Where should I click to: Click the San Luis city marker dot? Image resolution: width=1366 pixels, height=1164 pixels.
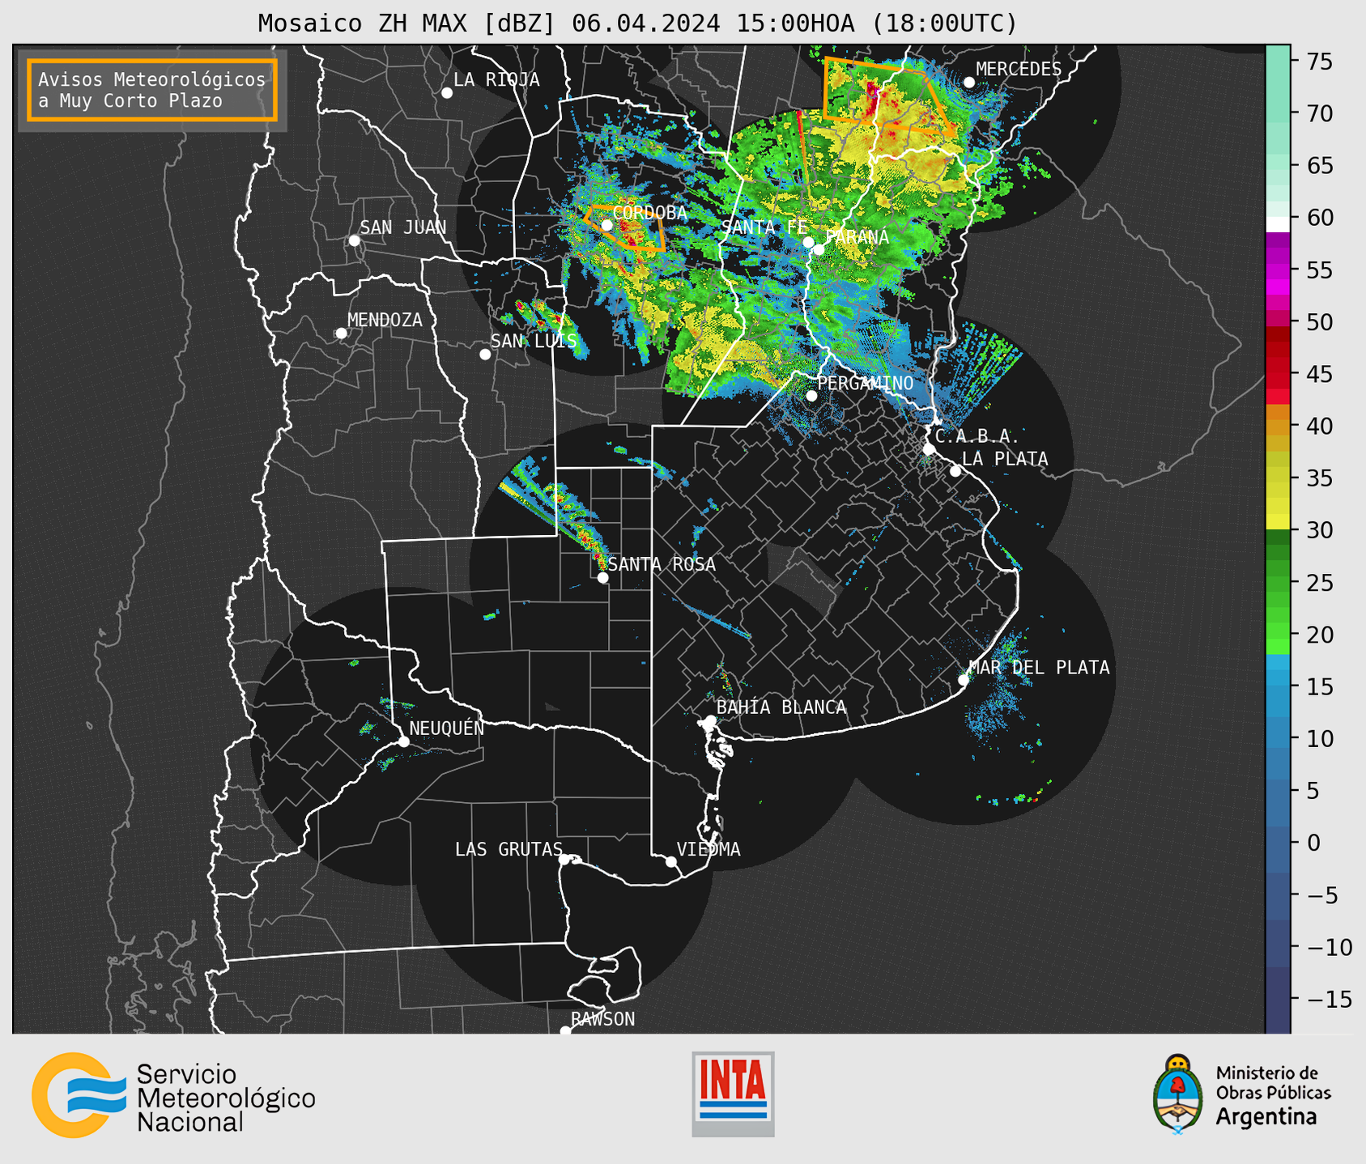pyautogui.click(x=485, y=355)
